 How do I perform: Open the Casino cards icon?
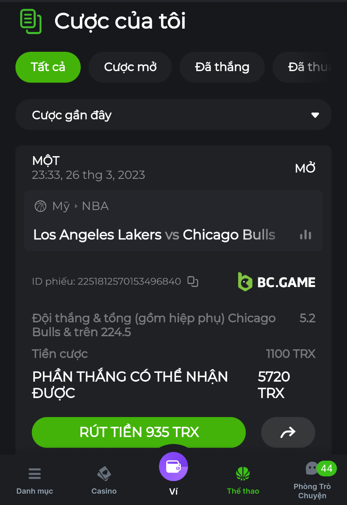[x=104, y=474]
